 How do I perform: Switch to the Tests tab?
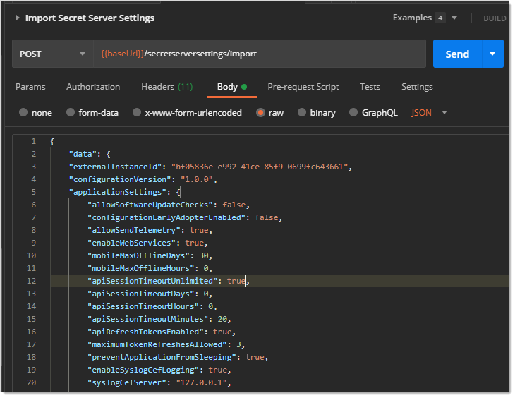(370, 87)
